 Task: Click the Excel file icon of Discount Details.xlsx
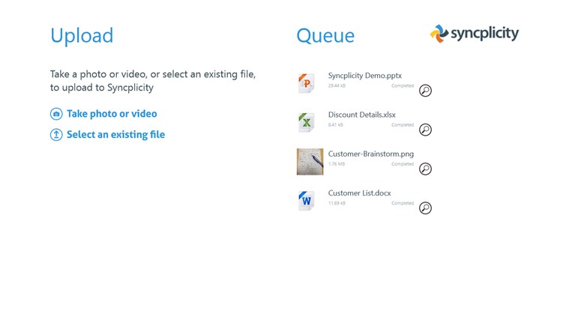click(x=307, y=122)
